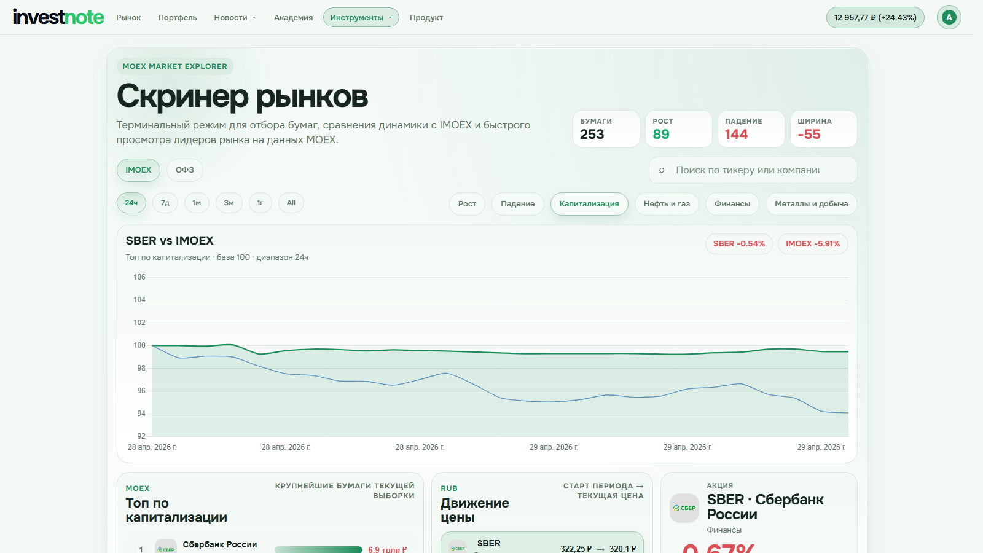Click the Бумаги 253 stat card
This screenshot has width=983, height=553.
click(x=606, y=129)
